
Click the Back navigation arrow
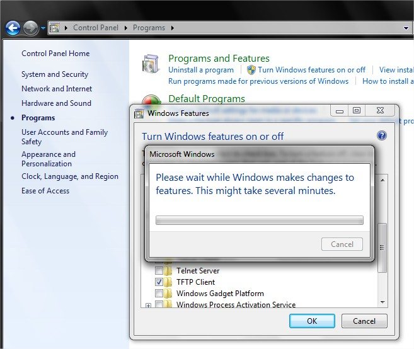point(13,28)
